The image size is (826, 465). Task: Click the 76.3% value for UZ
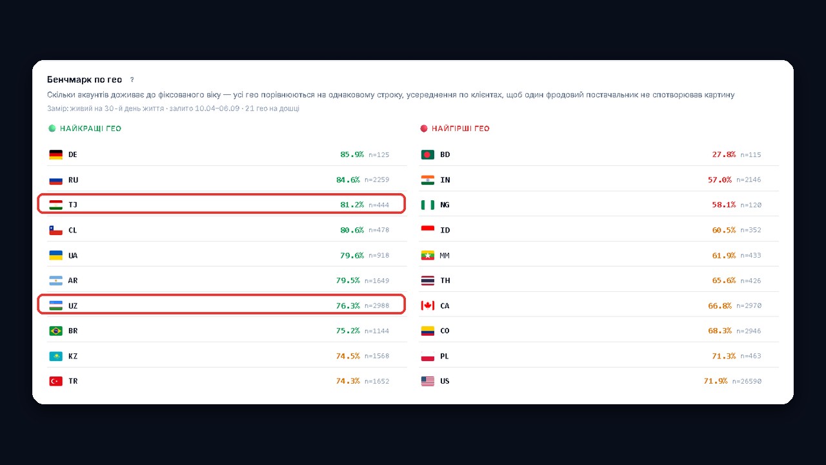pos(348,305)
